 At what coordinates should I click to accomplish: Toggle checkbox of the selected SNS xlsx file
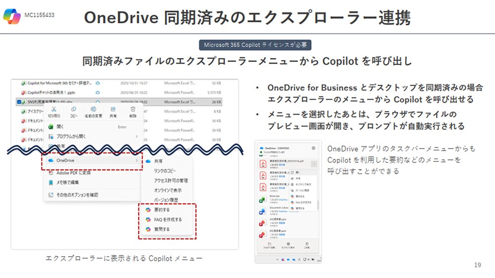coord(19,102)
